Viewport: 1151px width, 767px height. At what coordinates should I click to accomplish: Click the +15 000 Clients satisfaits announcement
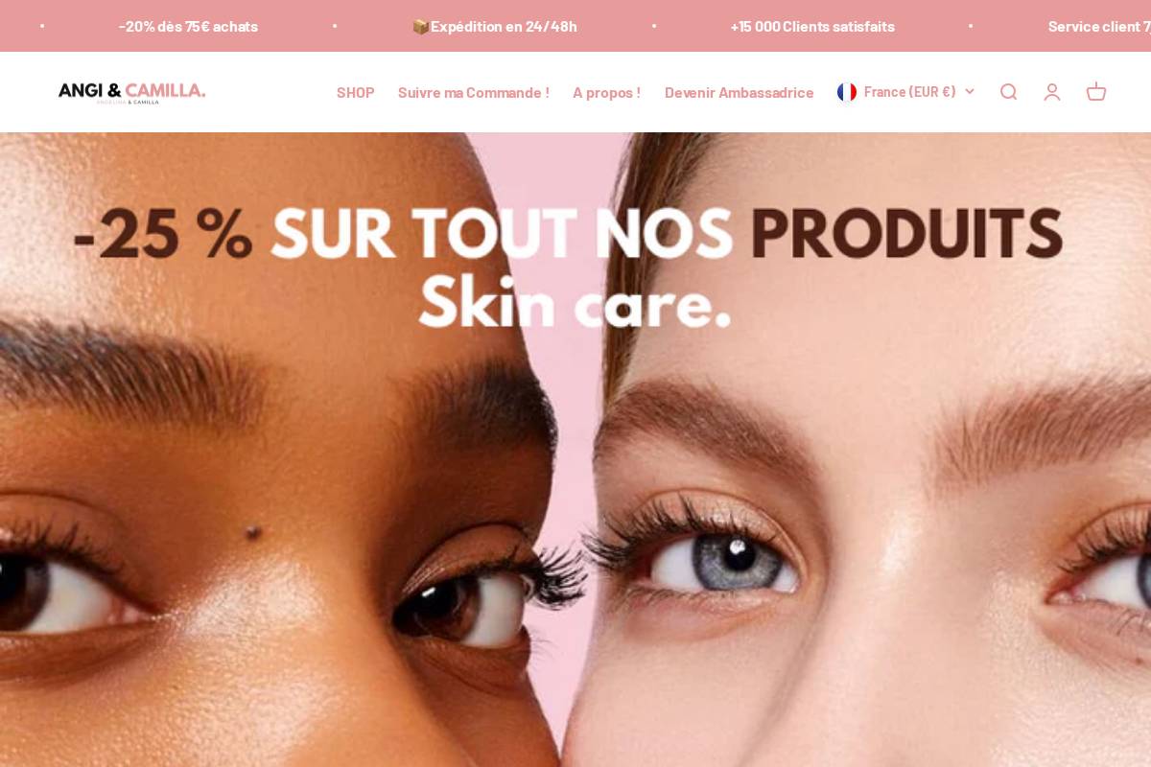point(812,26)
